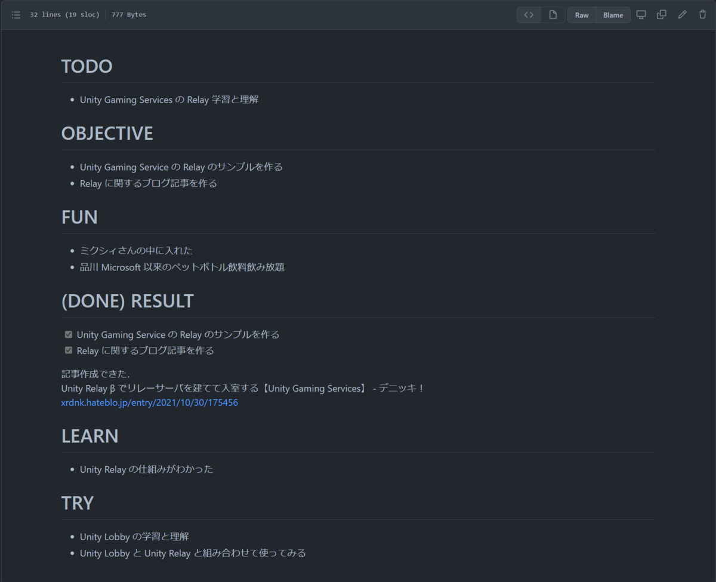Viewport: 716px width, 582px height.
Task: Click text 'Unity Lobby の学習と理解'
Action: 134,537
